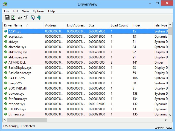175x131 pixels.
Task: Open the Options menu
Action: coord(39,11)
